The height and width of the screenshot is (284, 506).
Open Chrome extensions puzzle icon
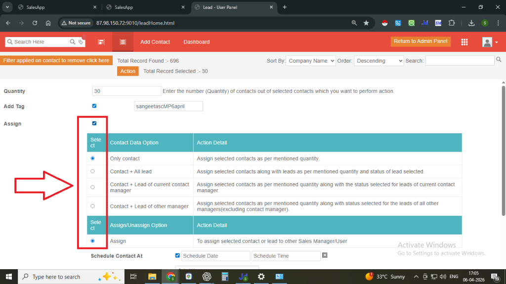click(451, 23)
